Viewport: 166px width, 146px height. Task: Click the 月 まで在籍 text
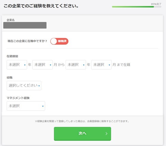121,65
